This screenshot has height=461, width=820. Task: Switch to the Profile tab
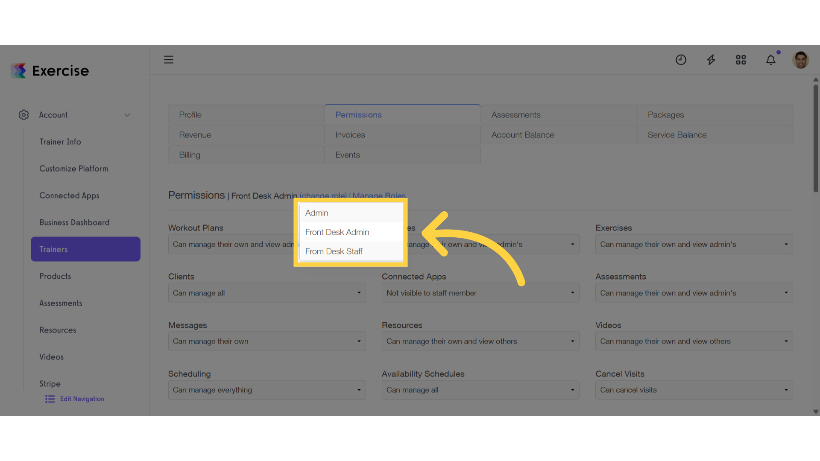pos(246,115)
